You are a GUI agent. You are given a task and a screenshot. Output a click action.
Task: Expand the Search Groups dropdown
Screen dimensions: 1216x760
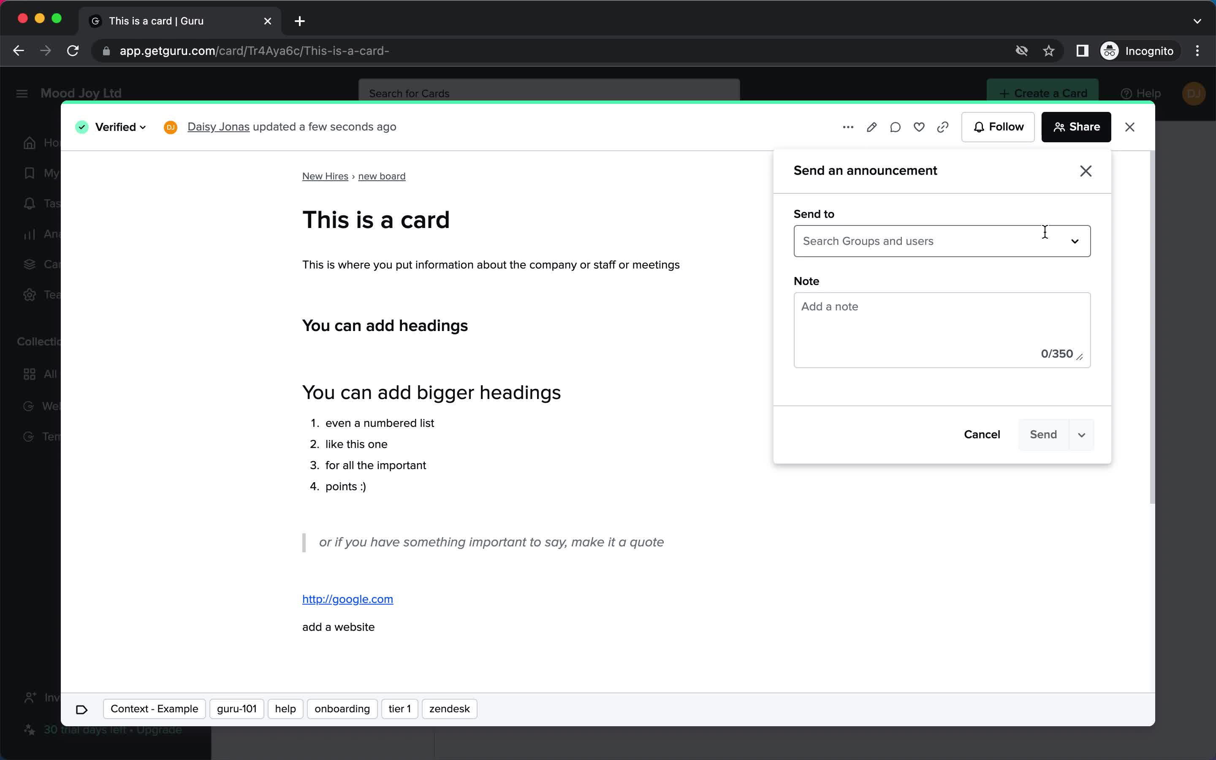(x=1075, y=241)
